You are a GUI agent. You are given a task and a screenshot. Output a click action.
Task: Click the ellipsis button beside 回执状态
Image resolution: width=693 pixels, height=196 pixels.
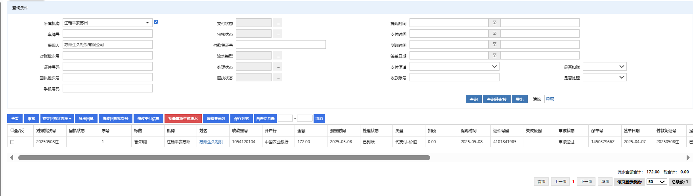coord(278,78)
